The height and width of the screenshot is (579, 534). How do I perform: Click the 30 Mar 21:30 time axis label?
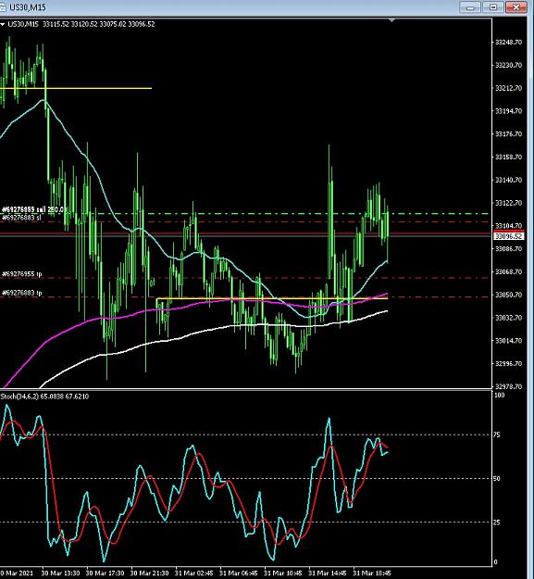[149, 573]
